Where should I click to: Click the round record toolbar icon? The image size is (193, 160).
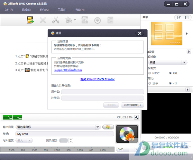coord(97,20)
